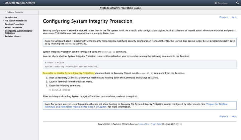Open the Introduction chapter
This screenshot has width=241, height=140.
click(11, 17)
